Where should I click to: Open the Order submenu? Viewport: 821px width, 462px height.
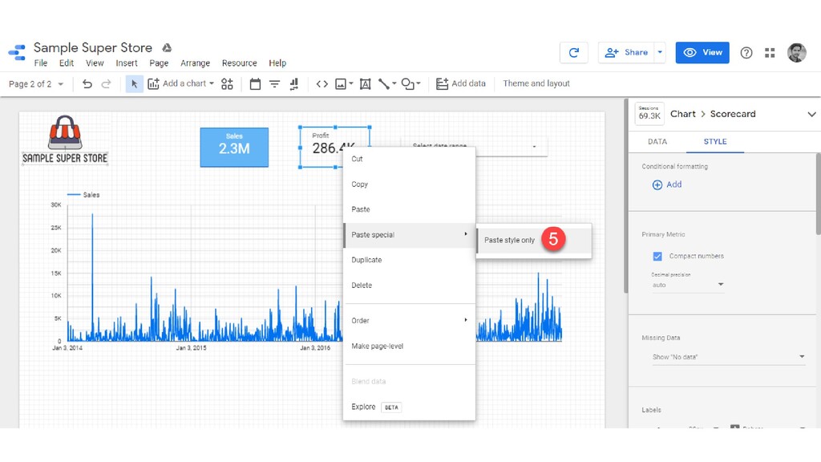pos(409,321)
